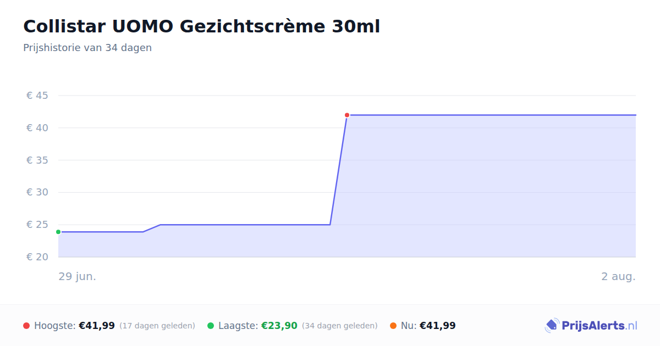The image size is (660, 346).
Task: Click the € 45 axis label
Action: coord(37,96)
